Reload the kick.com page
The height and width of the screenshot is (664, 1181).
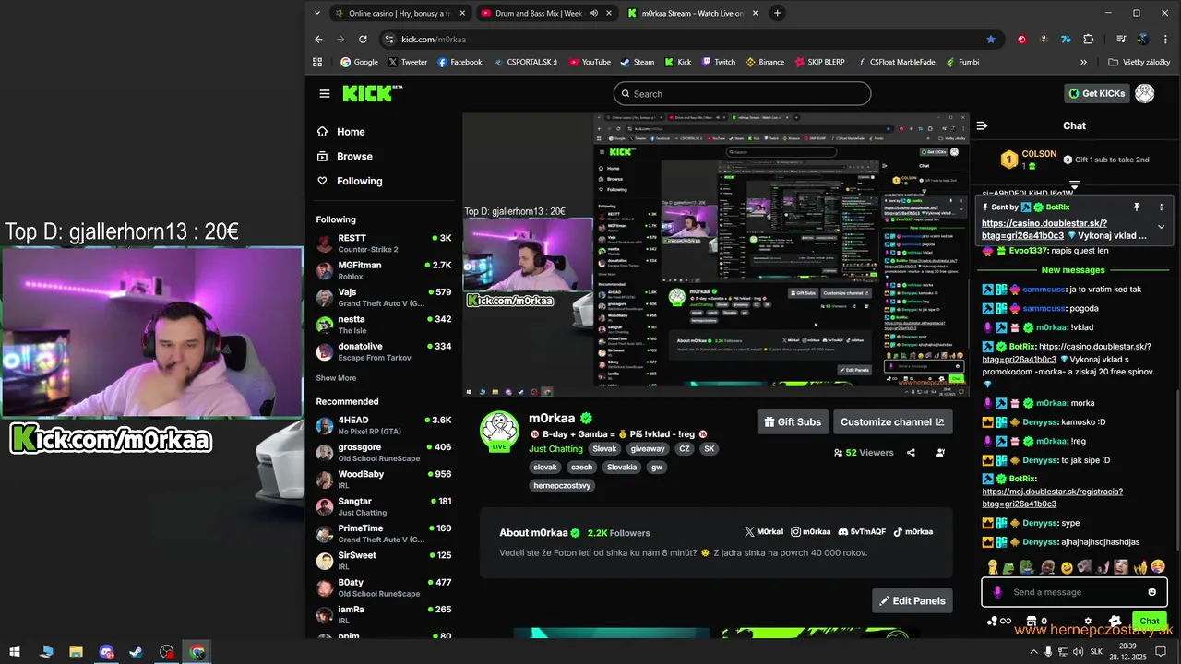[363, 40]
